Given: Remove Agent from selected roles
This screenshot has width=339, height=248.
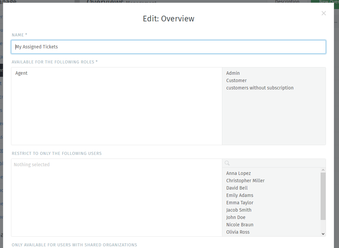Looking at the screenshot, I should [x=21, y=73].
